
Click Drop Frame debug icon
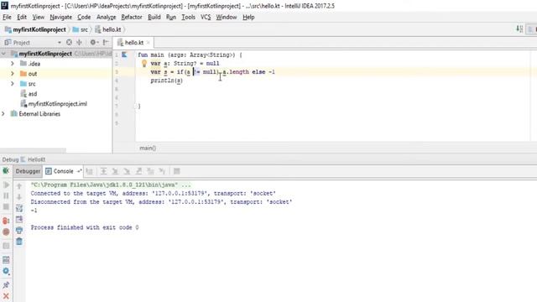coord(150,171)
